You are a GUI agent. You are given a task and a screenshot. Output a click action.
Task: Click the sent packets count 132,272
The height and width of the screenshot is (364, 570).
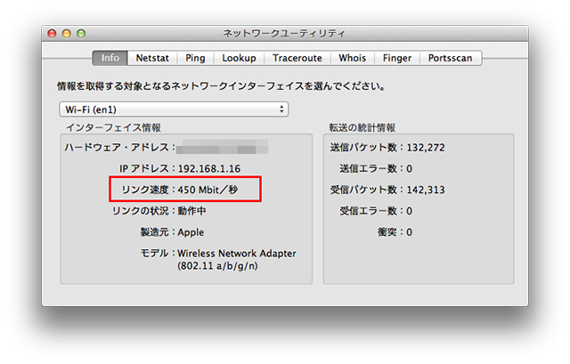[426, 148]
